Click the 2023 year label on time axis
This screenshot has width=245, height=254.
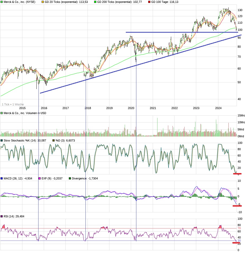196,108
